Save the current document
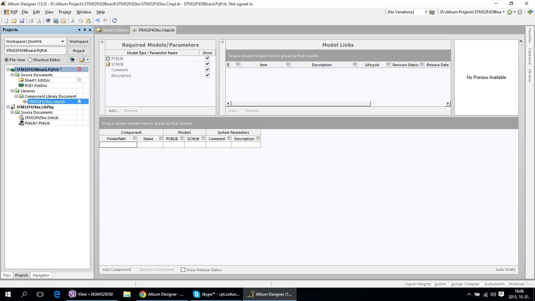This screenshot has height=301, width=535. 22,20
